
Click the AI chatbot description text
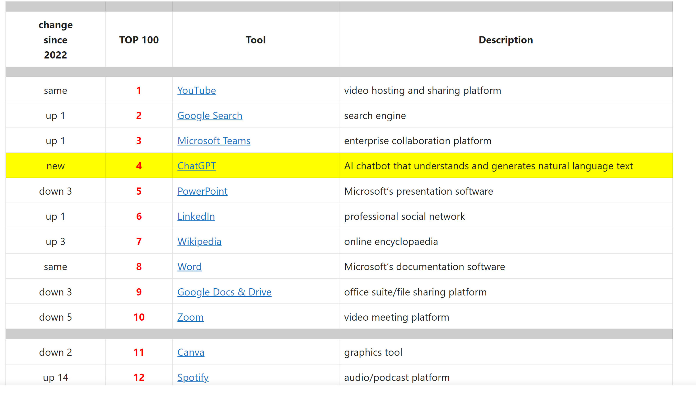(x=489, y=166)
